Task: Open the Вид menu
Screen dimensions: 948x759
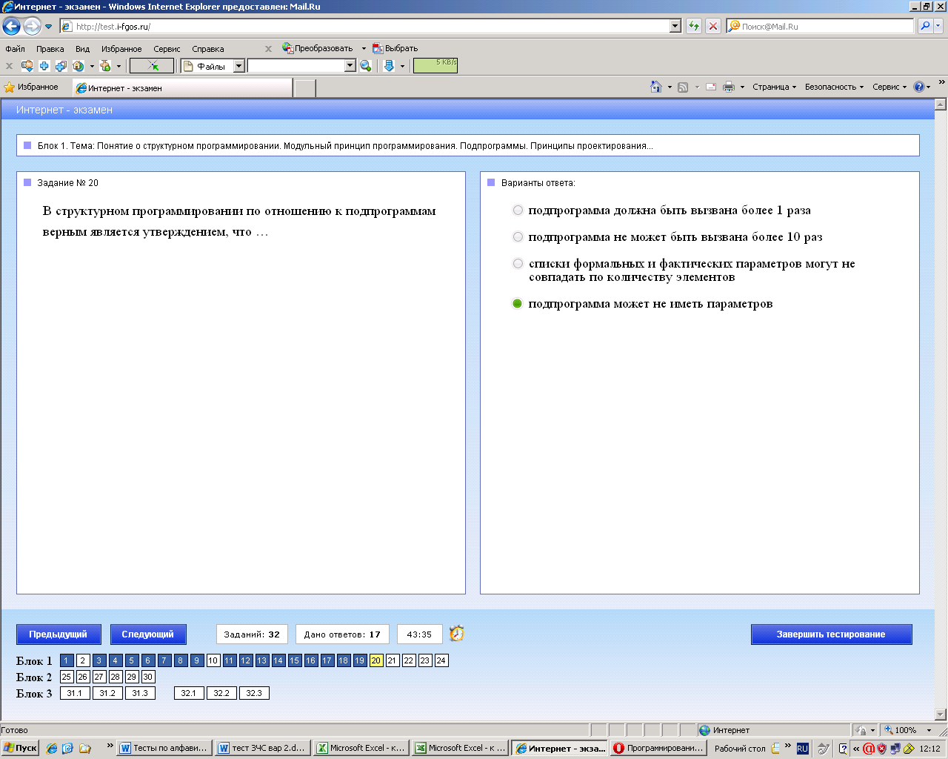Action: pyautogui.click(x=82, y=49)
